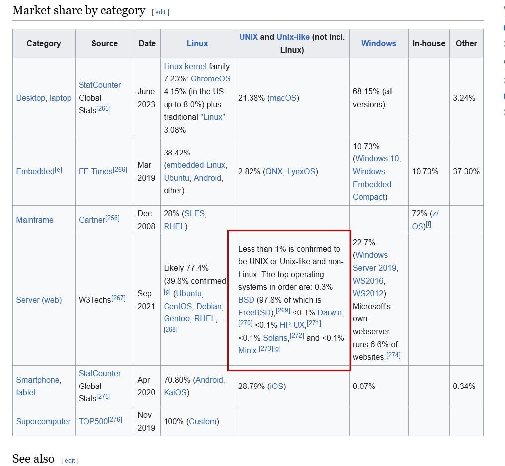
Task: Open HP-UX link
Action: pyautogui.click(x=293, y=325)
